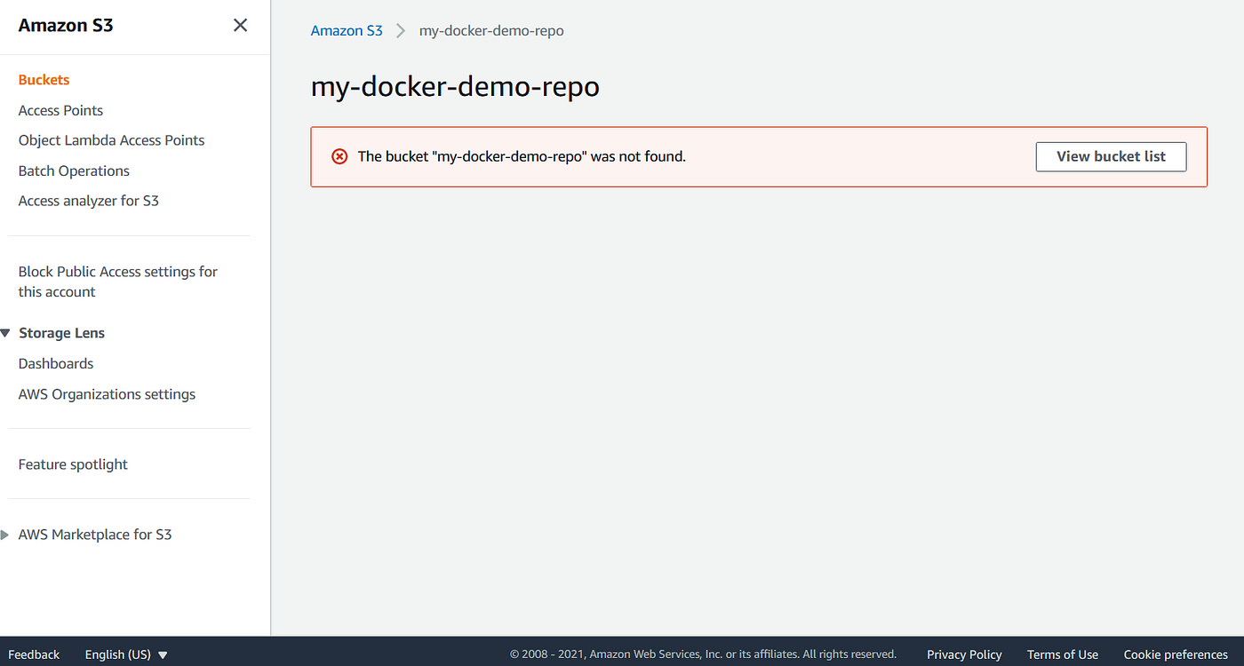1244x666 pixels.
Task: Open Access Points in the sidebar
Action: [x=60, y=110]
